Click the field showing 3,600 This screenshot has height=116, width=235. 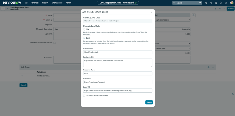click(172, 53)
